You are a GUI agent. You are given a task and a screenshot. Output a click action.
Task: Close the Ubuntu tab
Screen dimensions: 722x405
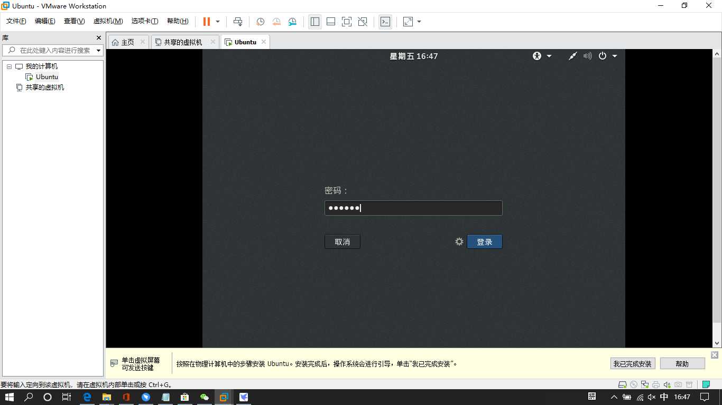pos(263,42)
